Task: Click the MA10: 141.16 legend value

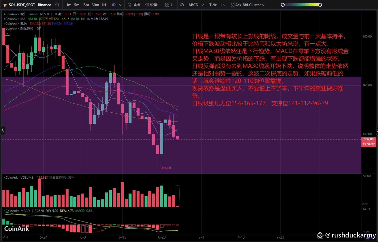Action: [x=80, y=19]
